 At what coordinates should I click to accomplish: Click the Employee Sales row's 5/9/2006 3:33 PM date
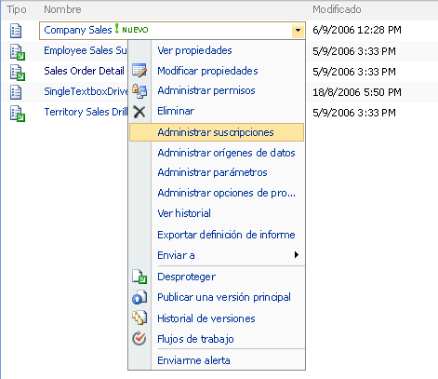pos(354,51)
